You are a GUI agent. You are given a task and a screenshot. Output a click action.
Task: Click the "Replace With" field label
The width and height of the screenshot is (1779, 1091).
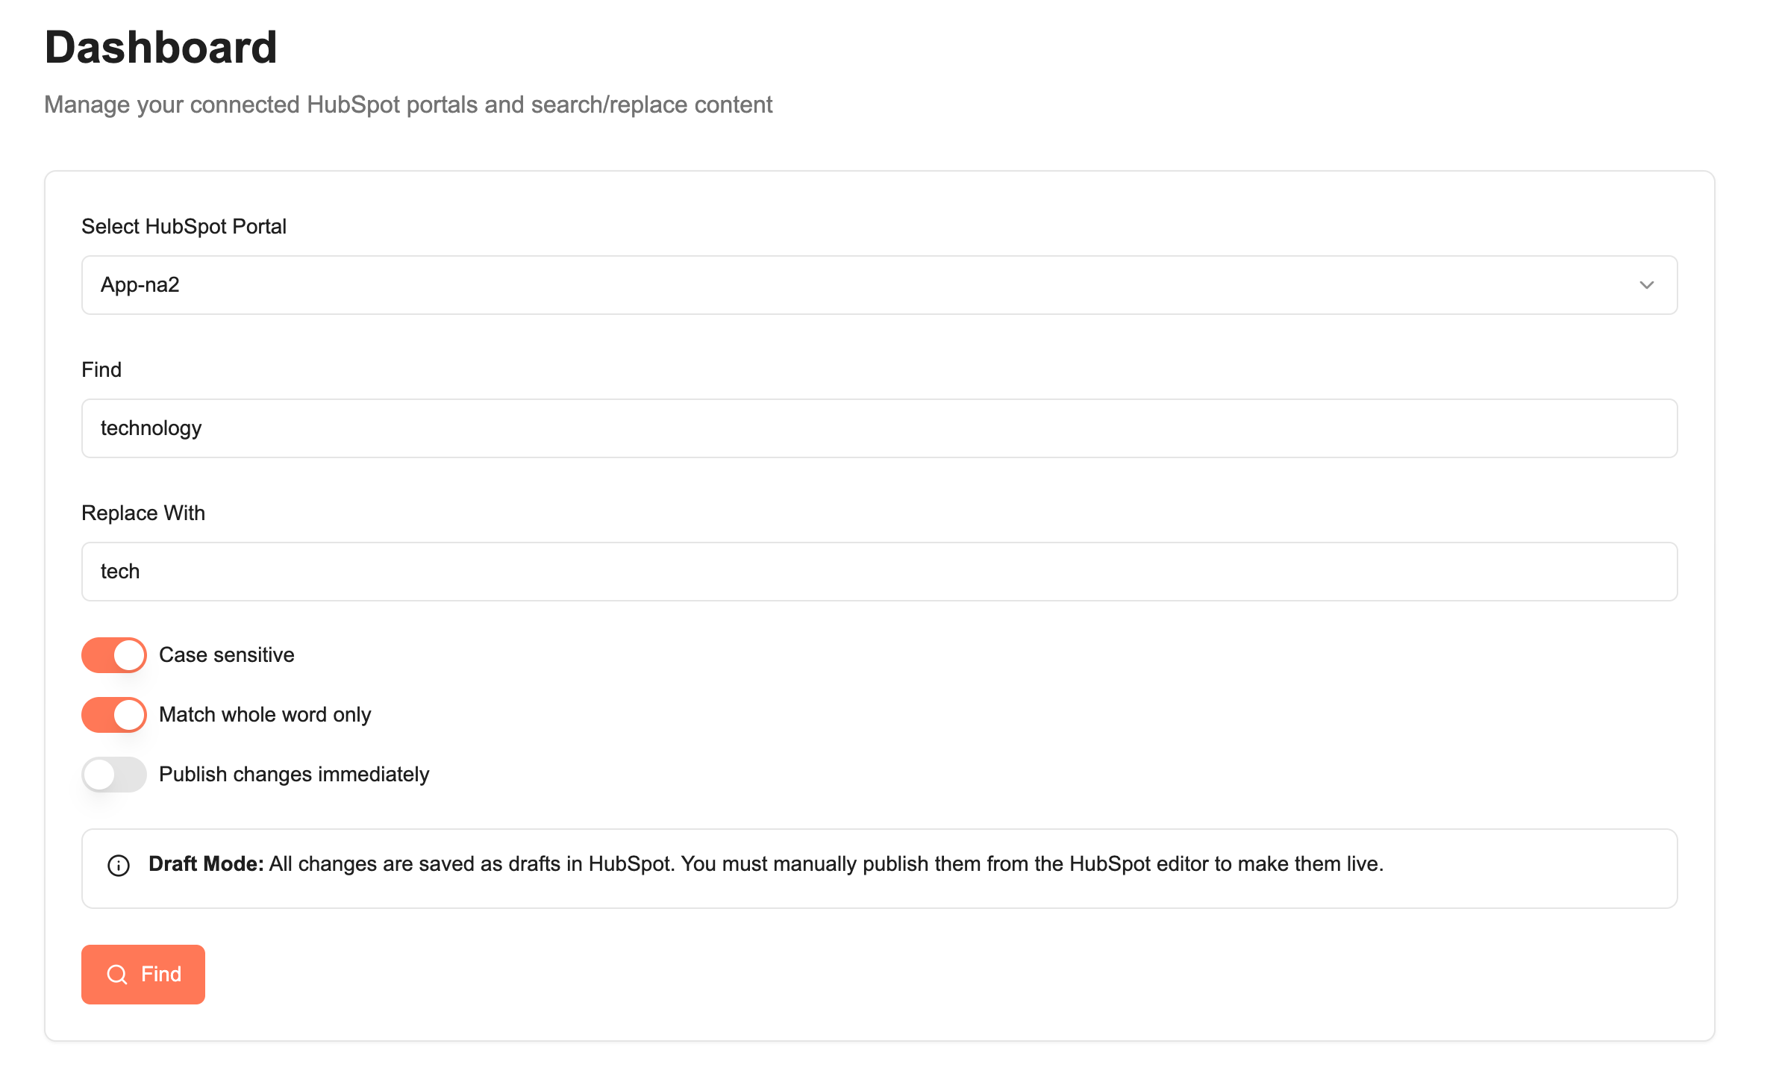(143, 513)
